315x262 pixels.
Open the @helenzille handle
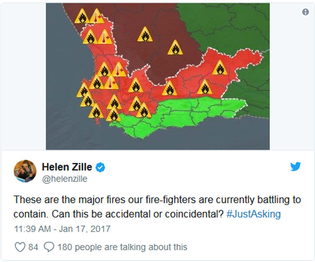click(65, 179)
